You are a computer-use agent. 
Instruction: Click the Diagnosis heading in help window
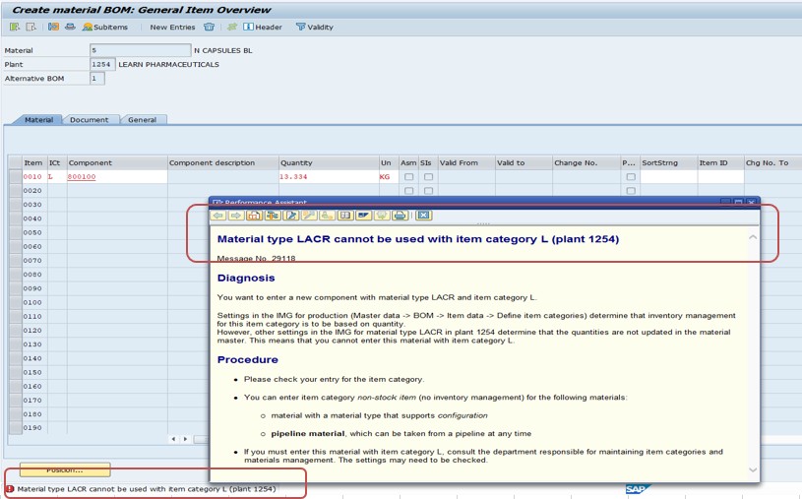point(246,278)
